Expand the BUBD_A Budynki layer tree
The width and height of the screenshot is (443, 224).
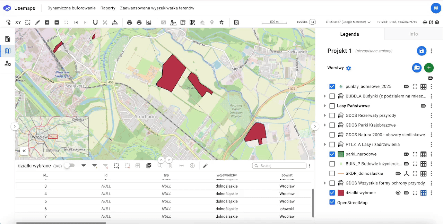[325, 96]
